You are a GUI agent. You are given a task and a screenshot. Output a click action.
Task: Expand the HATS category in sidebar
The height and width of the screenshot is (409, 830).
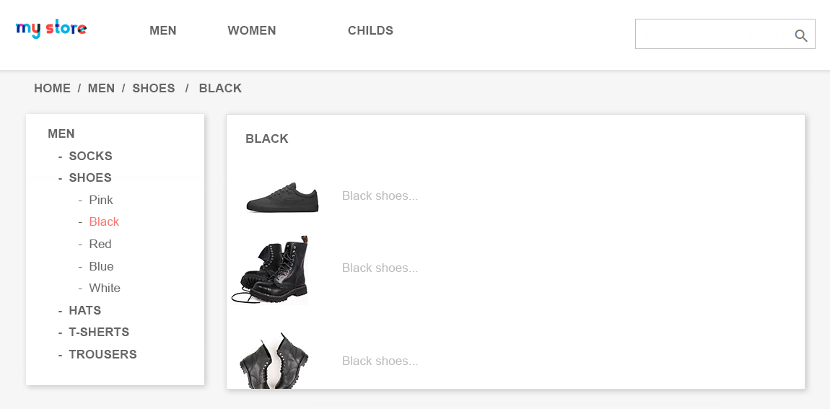[x=84, y=310]
